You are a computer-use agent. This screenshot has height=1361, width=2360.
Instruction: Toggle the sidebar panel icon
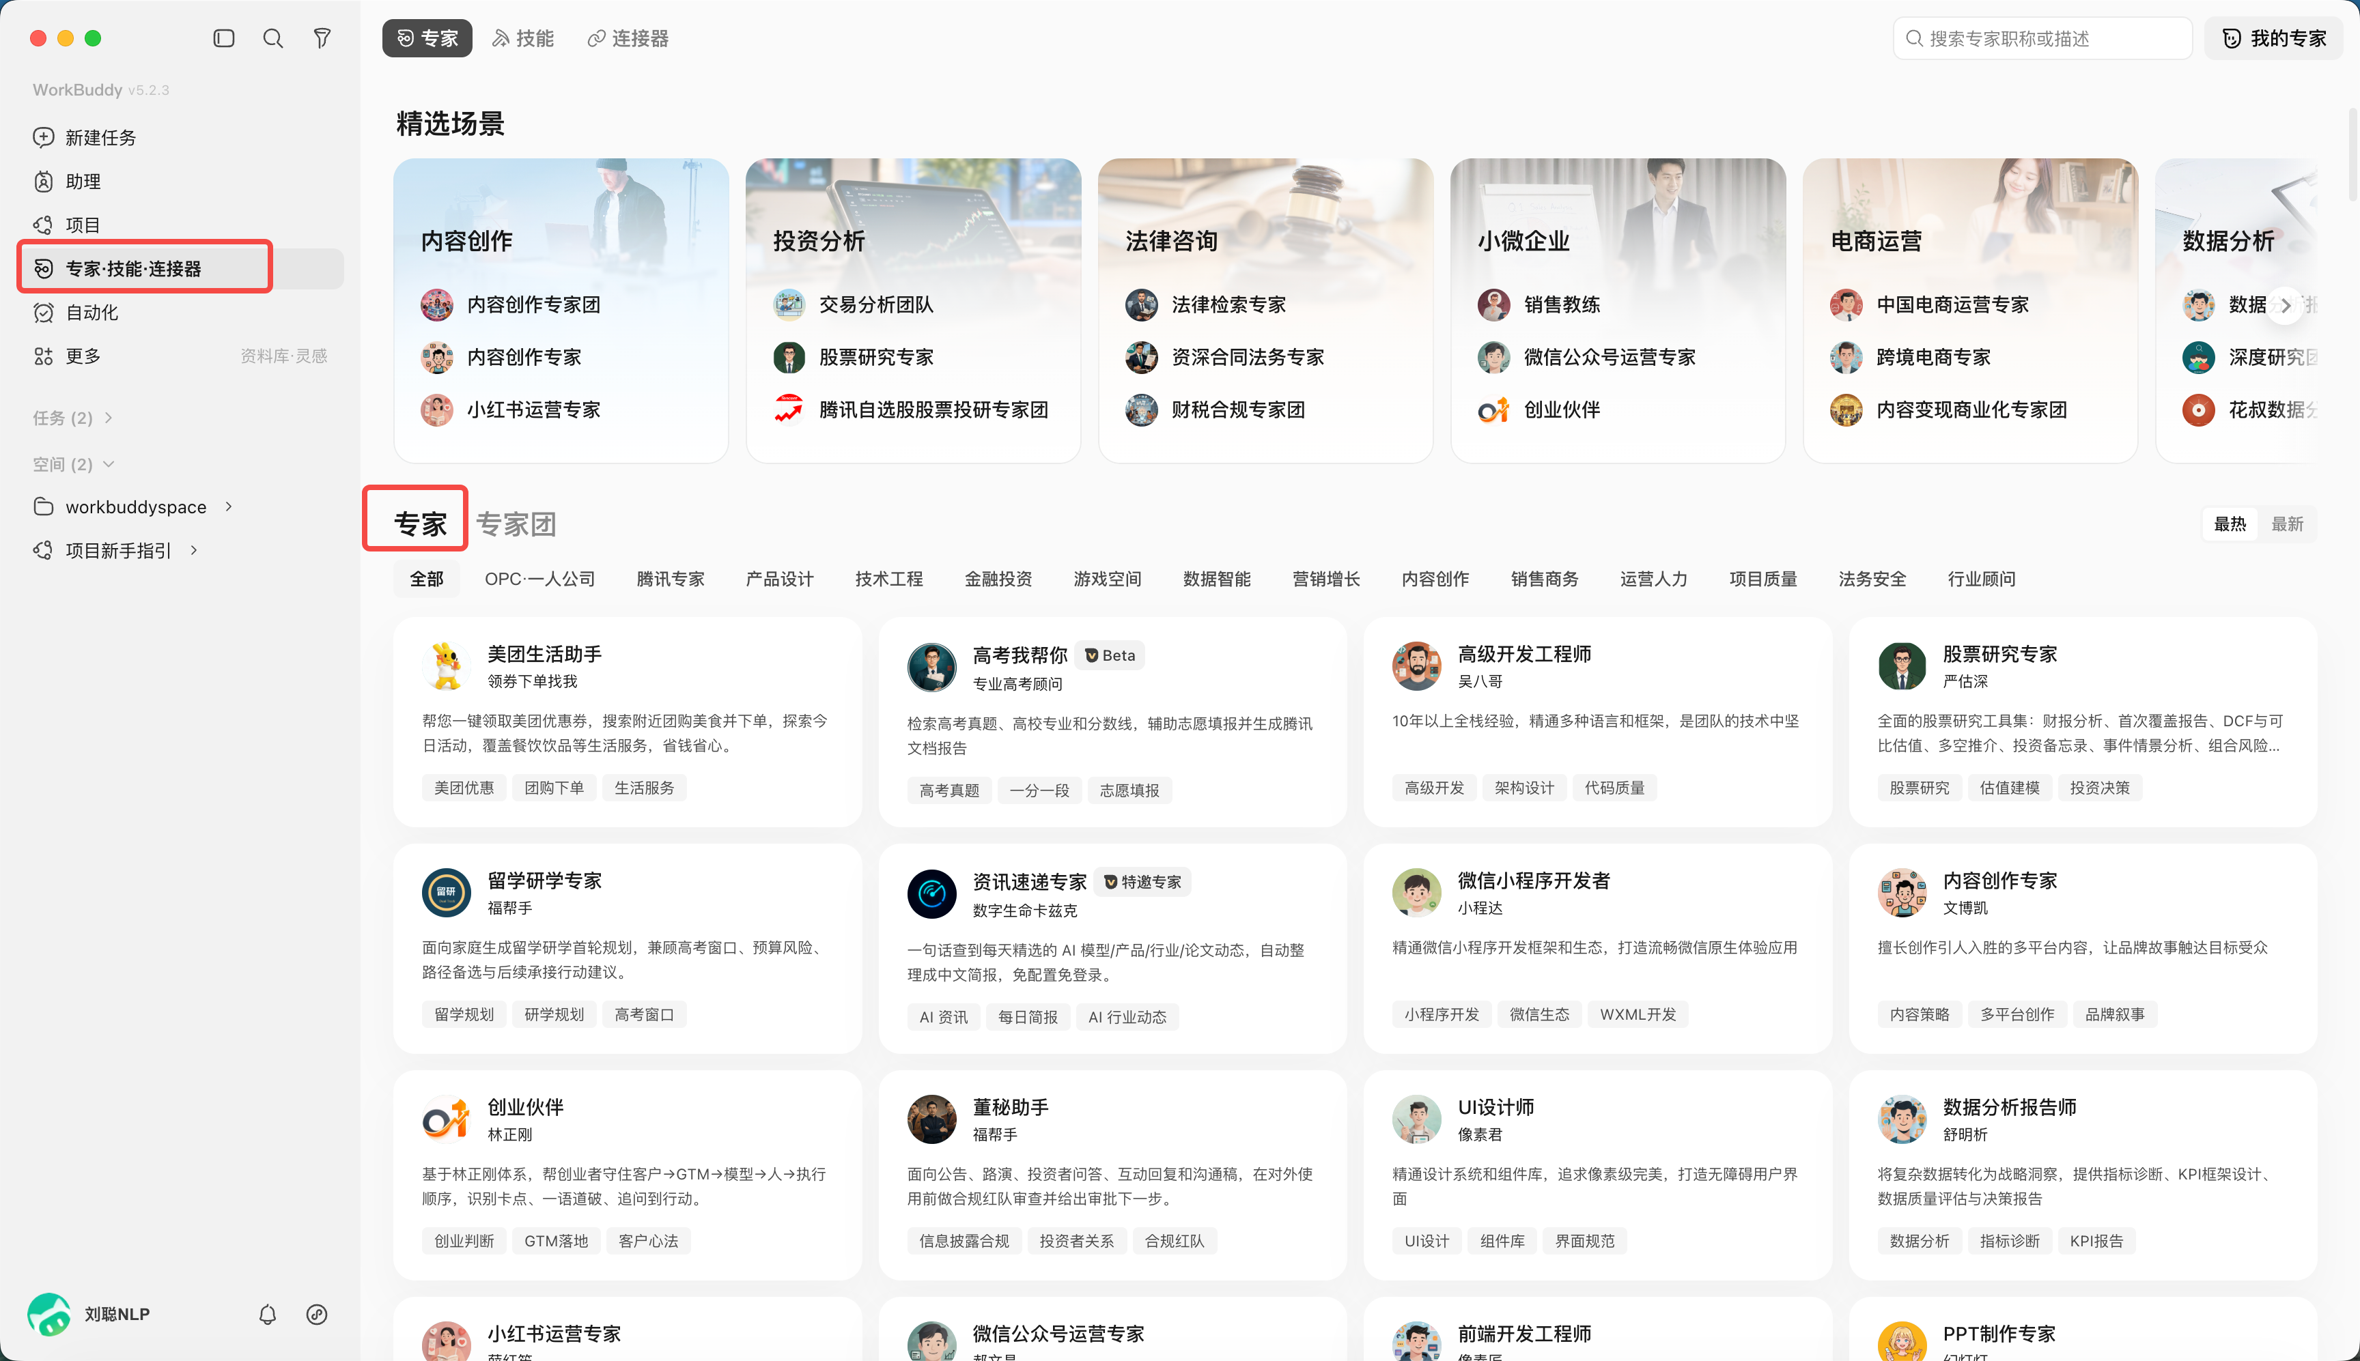click(x=223, y=38)
